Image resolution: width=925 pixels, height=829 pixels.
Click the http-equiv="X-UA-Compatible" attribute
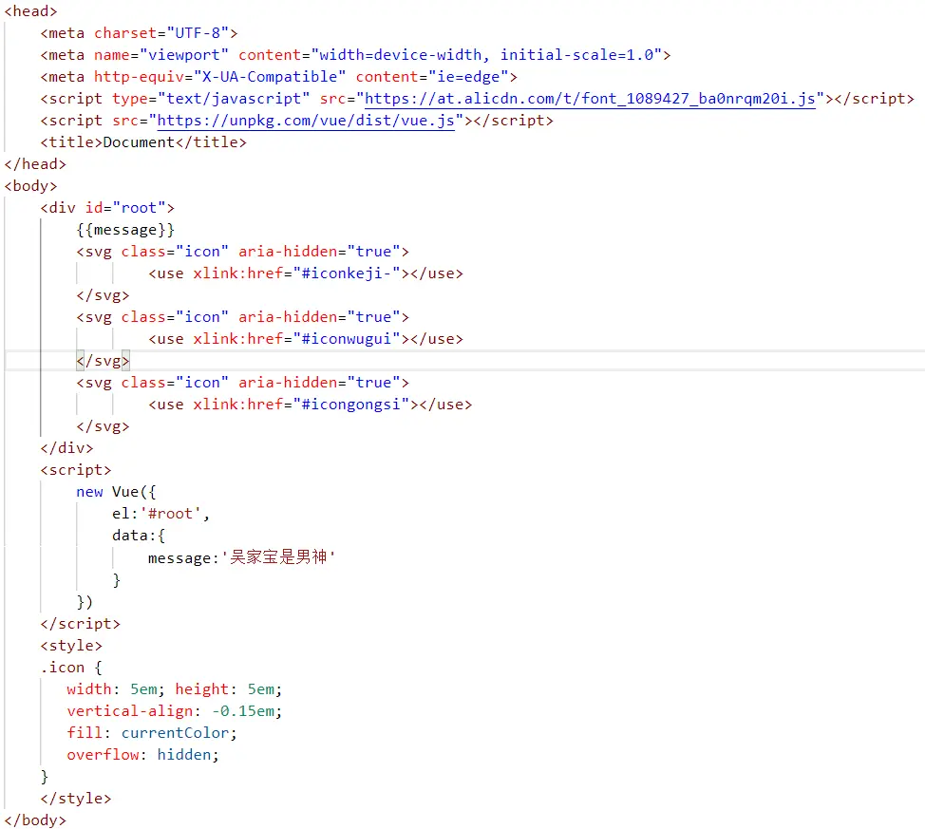tap(219, 77)
